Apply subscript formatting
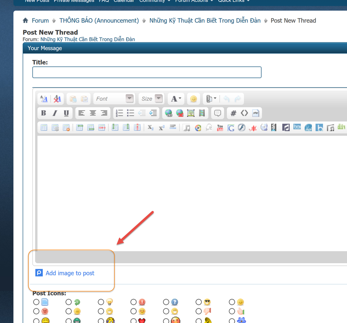Viewport: 347px width, 323px height. click(x=151, y=128)
